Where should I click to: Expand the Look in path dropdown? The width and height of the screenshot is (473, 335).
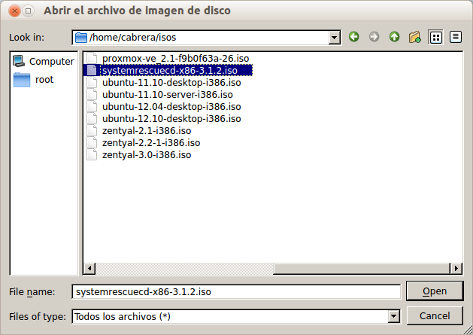pyautogui.click(x=334, y=38)
